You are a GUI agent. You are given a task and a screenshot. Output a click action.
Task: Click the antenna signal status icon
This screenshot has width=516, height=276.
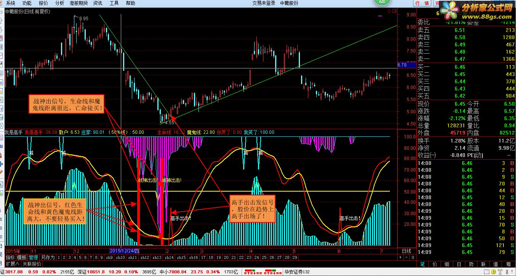pos(500,272)
